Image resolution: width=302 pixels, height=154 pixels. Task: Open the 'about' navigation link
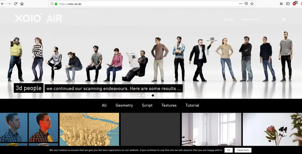click(228, 19)
